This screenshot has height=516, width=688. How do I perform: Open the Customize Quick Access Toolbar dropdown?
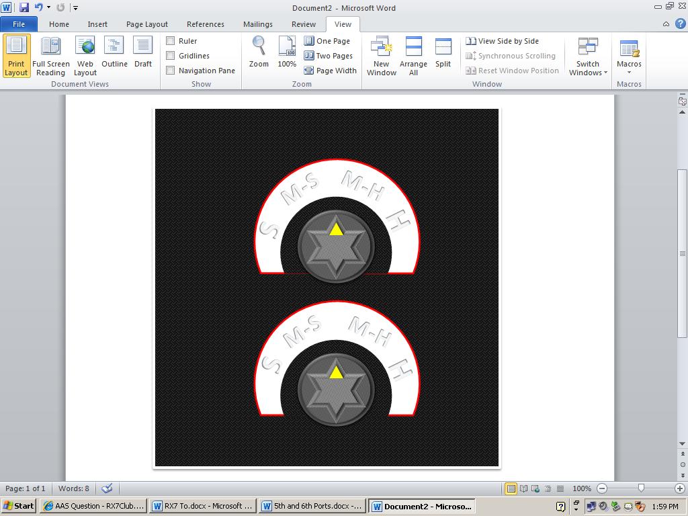(x=75, y=8)
